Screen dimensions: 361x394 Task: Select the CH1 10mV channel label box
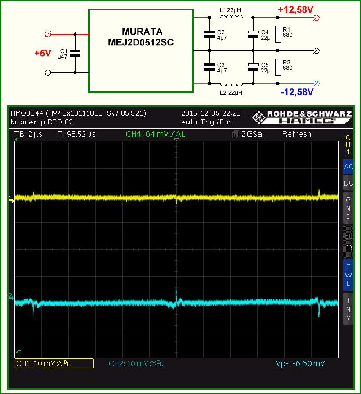[x=54, y=363]
